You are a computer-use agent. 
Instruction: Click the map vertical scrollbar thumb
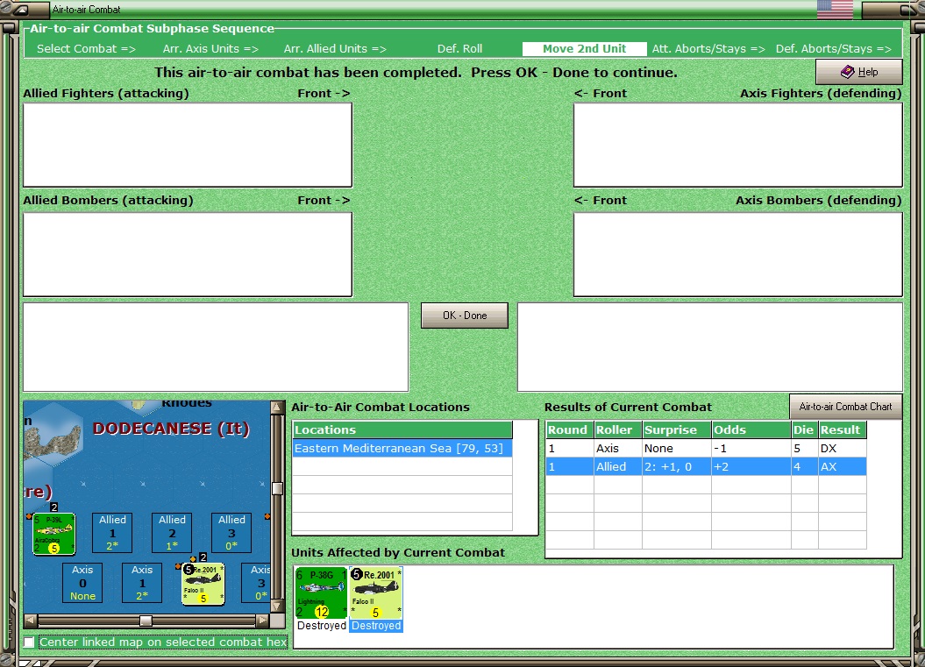coord(277,488)
